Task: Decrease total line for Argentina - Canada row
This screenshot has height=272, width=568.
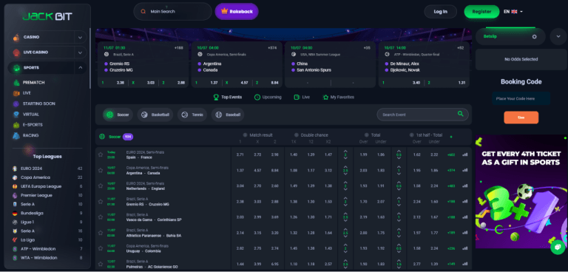Action: pyautogui.click(x=345, y=174)
